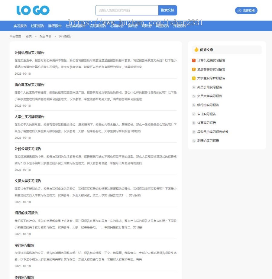Viewport: 272px width, 279px height.
Task: Click rank badge 6 in 优秀文章 list
Action: [x=194, y=105]
